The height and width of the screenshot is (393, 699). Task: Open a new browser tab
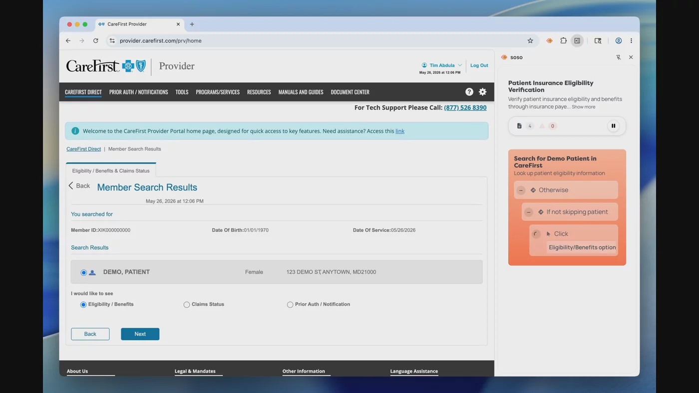click(x=192, y=24)
